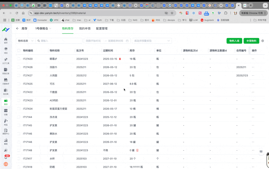
Task: Open the 物料名称 search field dropdown
Action: [x=25, y=41]
